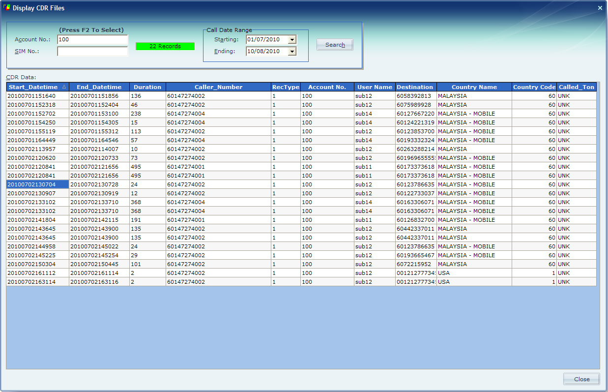Select the Destination column header

click(415, 87)
